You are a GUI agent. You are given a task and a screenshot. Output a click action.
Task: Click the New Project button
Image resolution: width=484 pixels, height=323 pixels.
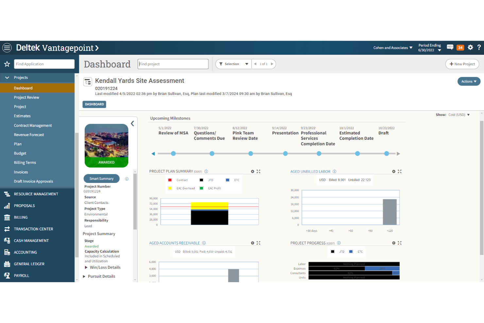[x=462, y=64]
